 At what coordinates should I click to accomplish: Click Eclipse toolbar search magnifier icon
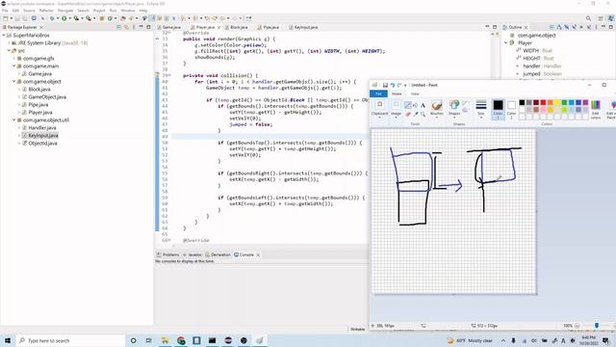coord(588,18)
